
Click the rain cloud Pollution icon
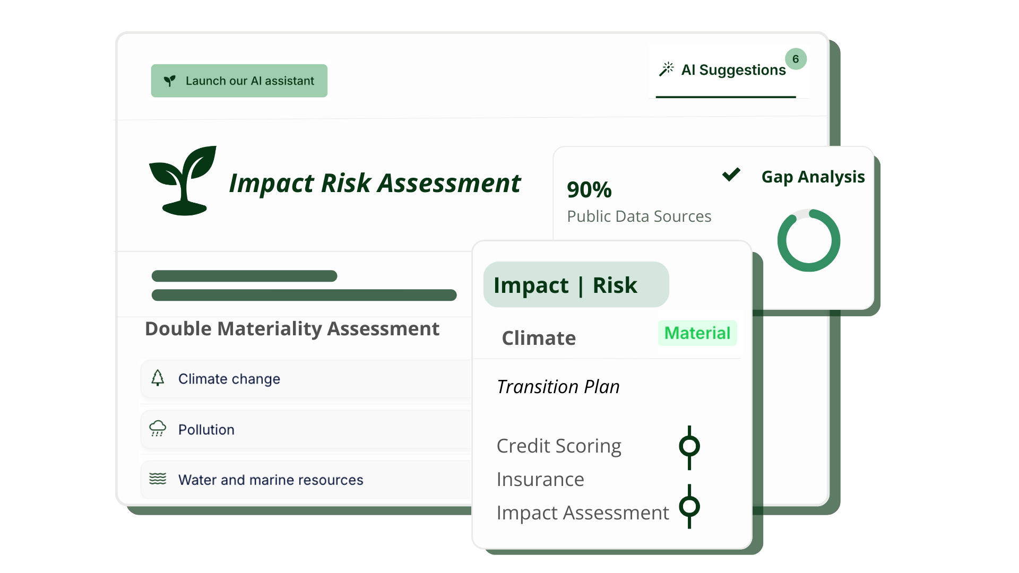pos(158,429)
